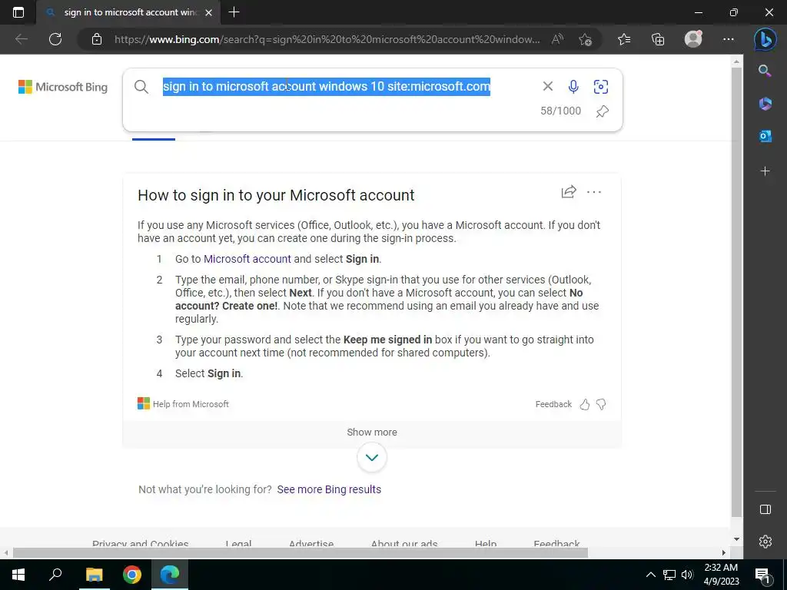
Task: Show hidden tray icons chevron
Action: [x=650, y=575]
